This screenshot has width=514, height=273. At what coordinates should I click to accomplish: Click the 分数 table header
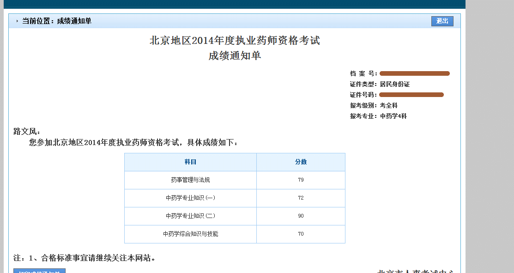(x=301, y=162)
